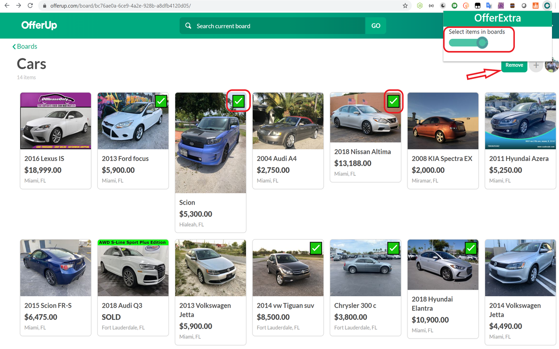Toggle the Select items in boards switch

pos(468,42)
